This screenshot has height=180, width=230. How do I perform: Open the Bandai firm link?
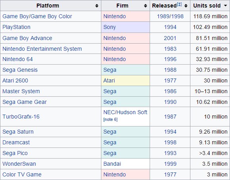[112, 164]
